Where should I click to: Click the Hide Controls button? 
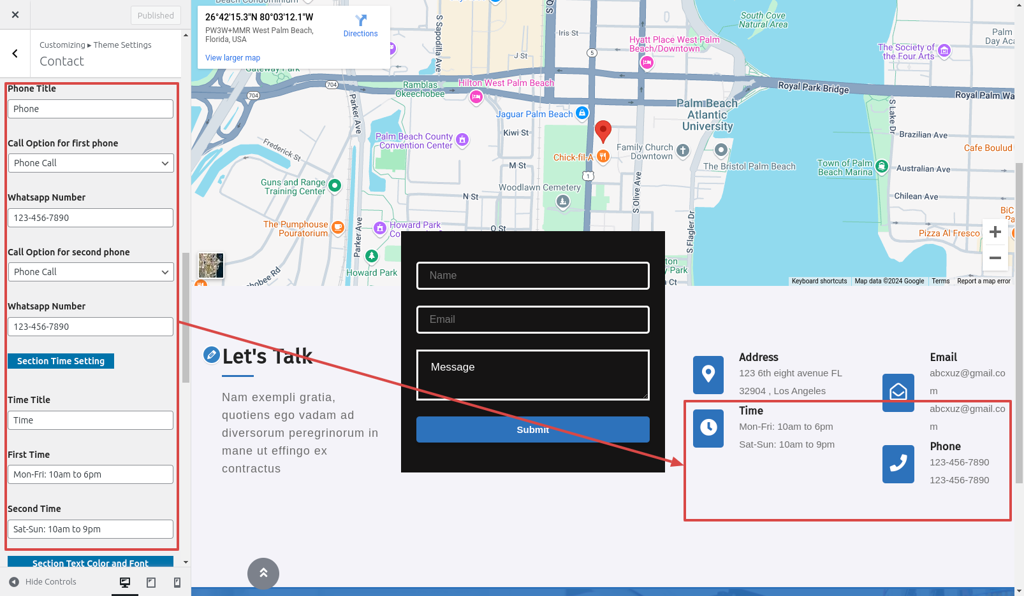coord(43,581)
